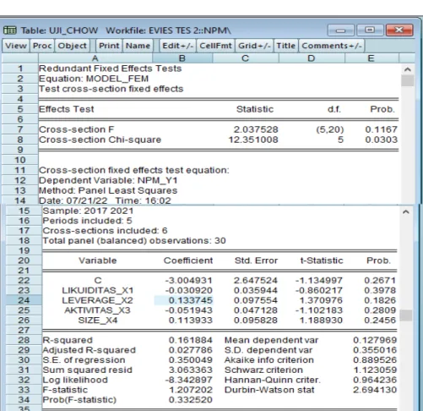Click F-statistic value 1.207202

tap(190, 390)
